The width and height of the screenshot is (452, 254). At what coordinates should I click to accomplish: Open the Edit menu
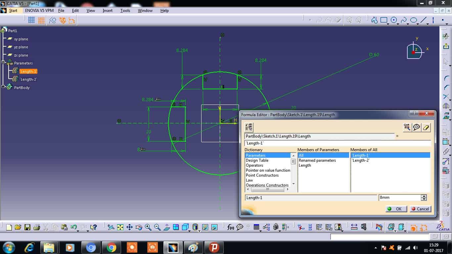75,11
